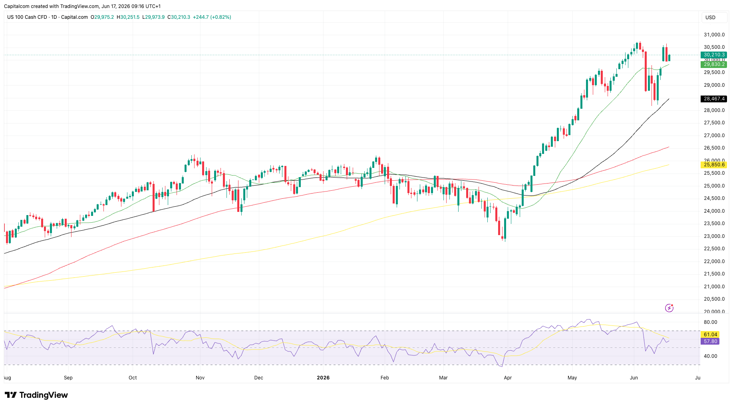Click the black 28,467.4 moving average label

714,99
